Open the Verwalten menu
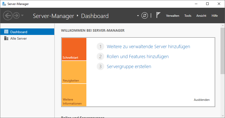The width and height of the screenshot is (225, 118). [173, 16]
